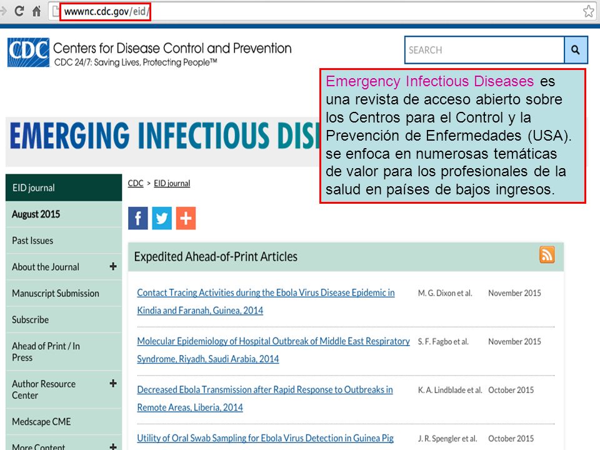Click October 2015 date in Spengler row
The width and height of the screenshot is (600, 450).
pyautogui.click(x=511, y=439)
